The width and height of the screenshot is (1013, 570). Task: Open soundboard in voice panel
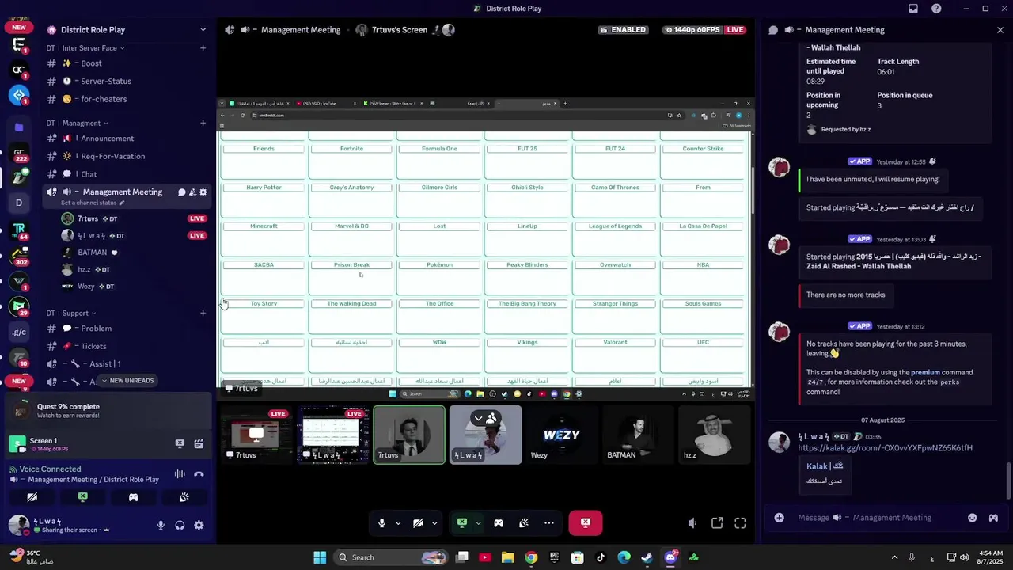click(x=184, y=497)
